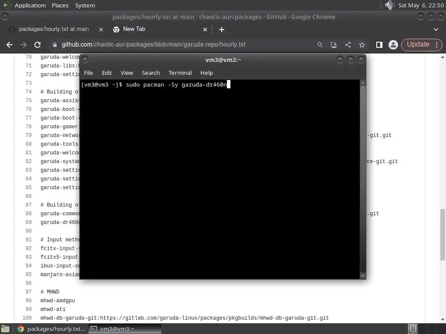Open the terminal File menu
The image size is (446, 334).
coord(88,73)
